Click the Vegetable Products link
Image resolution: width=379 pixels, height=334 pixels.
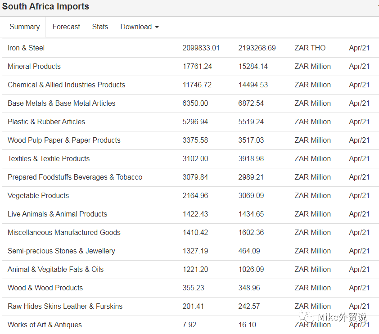click(x=38, y=196)
